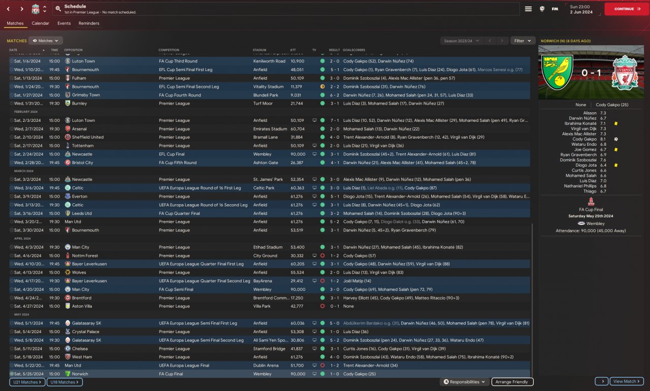
Task: Click Alisson in the match ratings list
Action: pos(590,113)
